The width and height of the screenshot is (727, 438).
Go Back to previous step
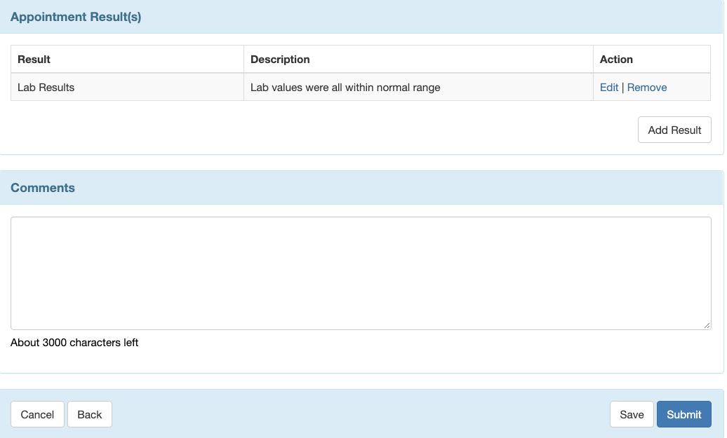[90, 414]
